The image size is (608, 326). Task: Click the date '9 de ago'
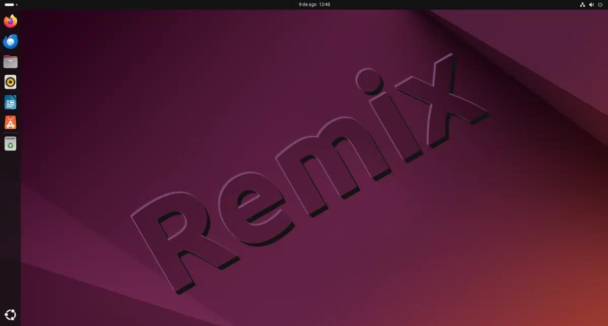(x=307, y=5)
